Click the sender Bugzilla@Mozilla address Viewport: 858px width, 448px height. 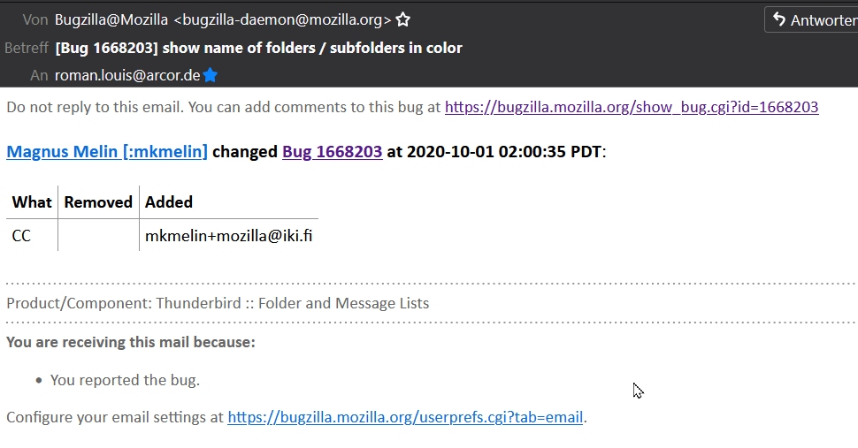point(223,19)
